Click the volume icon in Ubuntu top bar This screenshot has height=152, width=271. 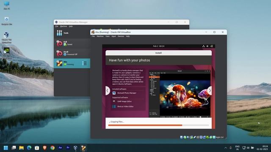[x=207, y=46]
